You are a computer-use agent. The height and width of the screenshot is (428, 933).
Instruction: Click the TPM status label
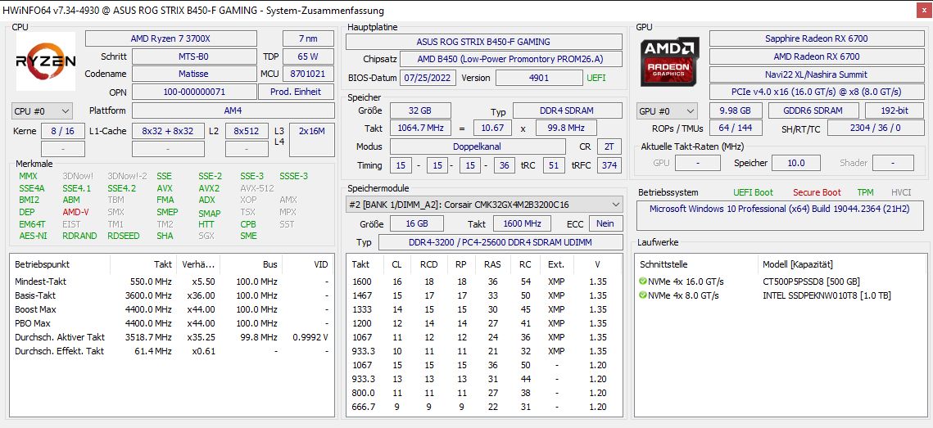coord(866,192)
